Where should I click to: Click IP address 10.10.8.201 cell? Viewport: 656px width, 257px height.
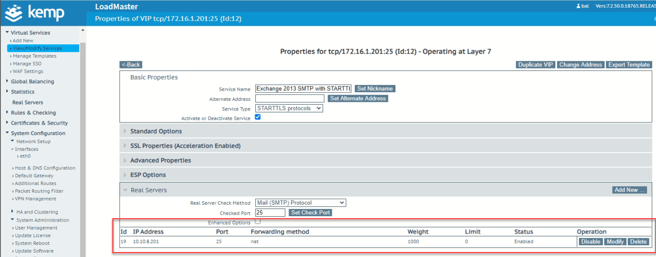[146, 242]
